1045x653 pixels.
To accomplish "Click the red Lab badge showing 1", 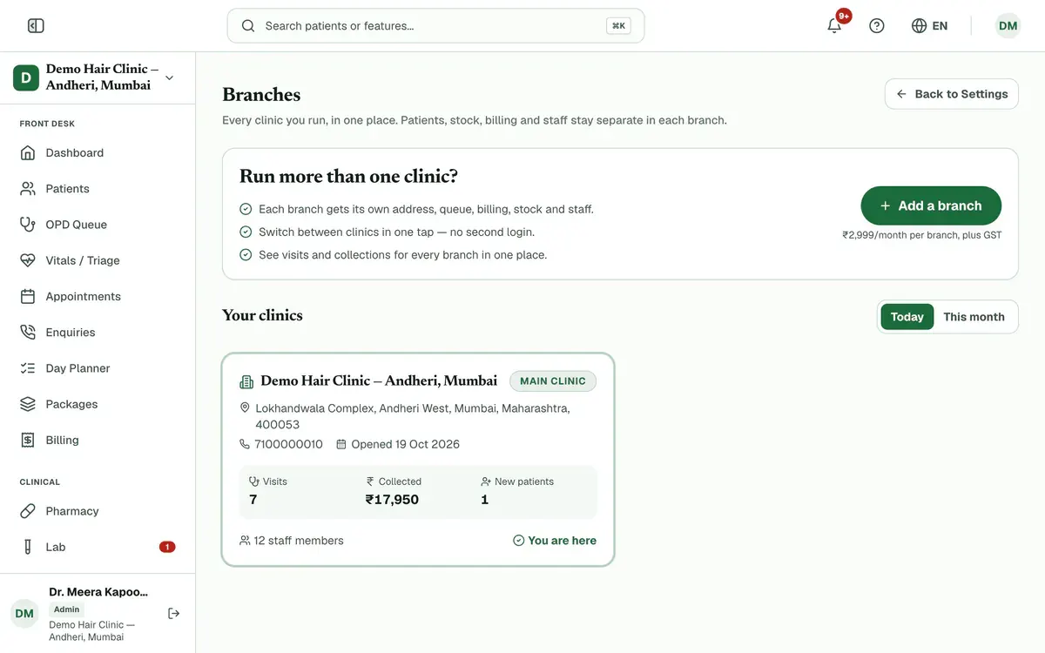I will (167, 547).
